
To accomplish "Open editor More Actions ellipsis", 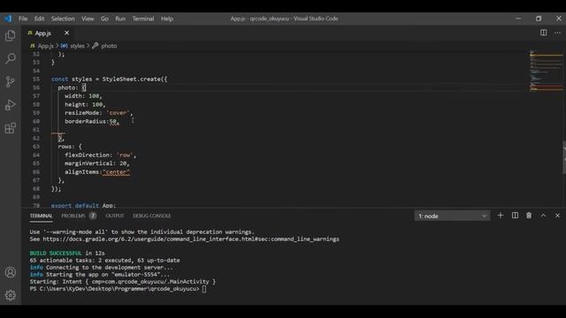I will tap(557, 33).
